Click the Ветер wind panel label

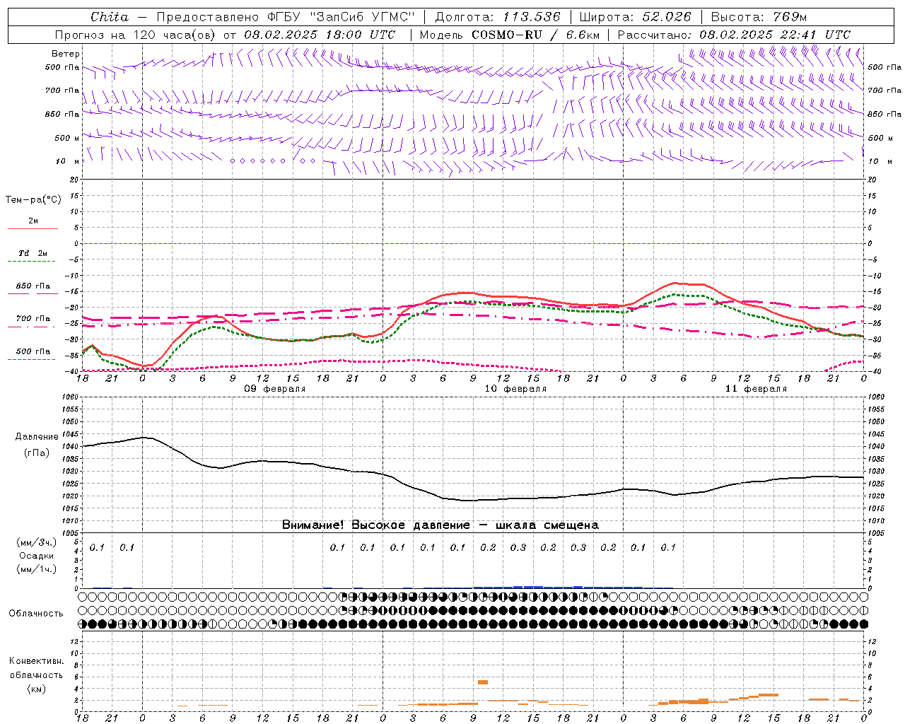(66, 54)
